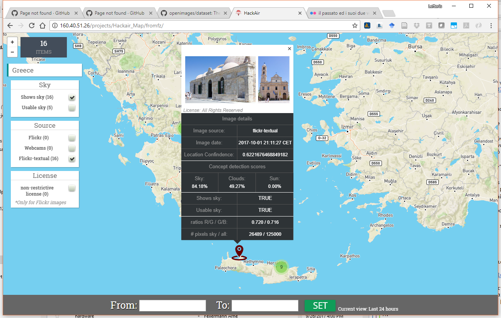Click the 'Image details' header row
Screen dimensions: 501x318
pos(237,119)
